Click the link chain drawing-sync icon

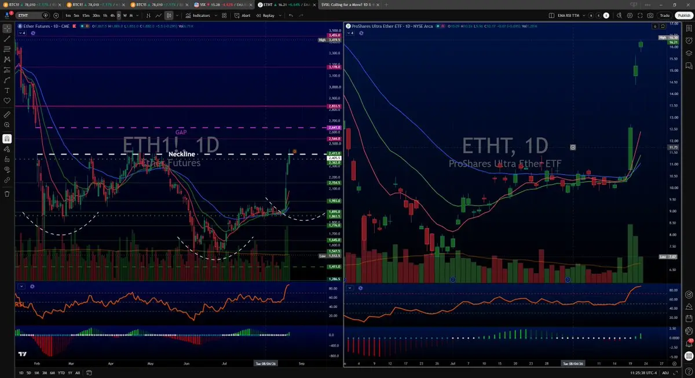(x=7, y=180)
